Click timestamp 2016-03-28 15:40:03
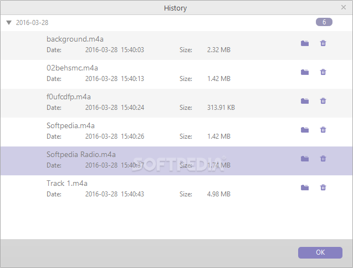Viewport: 353px width, 268px height. click(115, 50)
